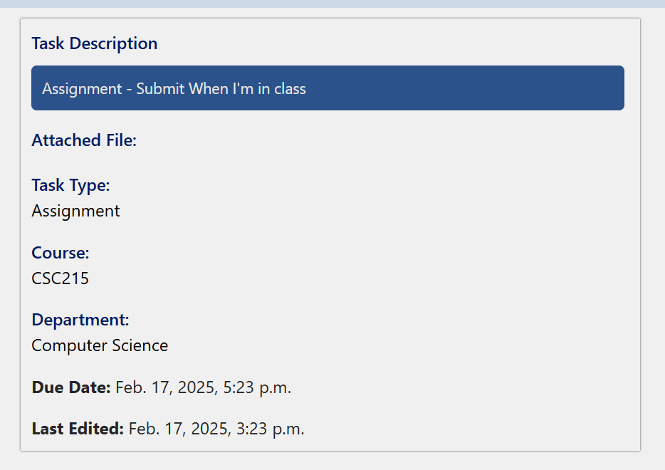Click the Course label
The height and width of the screenshot is (470, 665).
(61, 253)
